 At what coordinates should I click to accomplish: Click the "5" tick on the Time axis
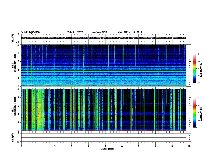pyautogui.click(x=105, y=146)
